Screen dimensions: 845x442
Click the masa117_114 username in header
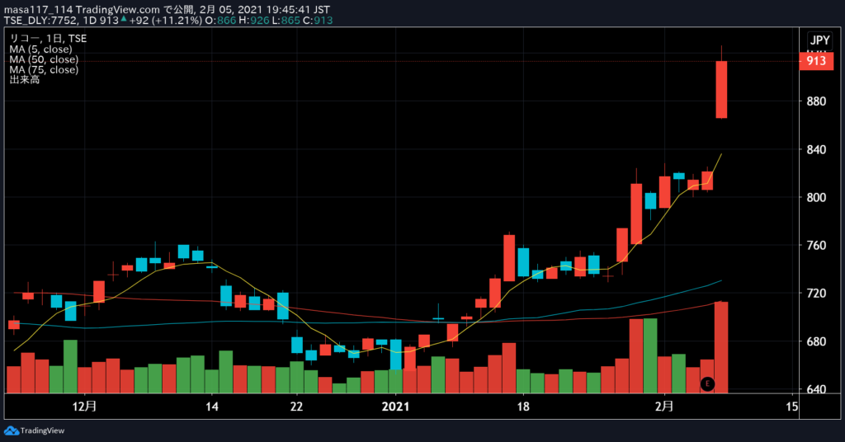click(x=38, y=10)
